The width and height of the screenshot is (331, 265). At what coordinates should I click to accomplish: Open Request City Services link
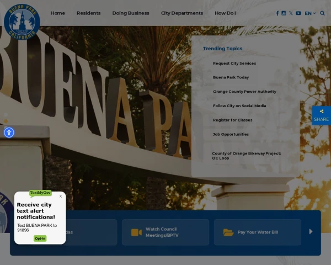[x=234, y=63]
